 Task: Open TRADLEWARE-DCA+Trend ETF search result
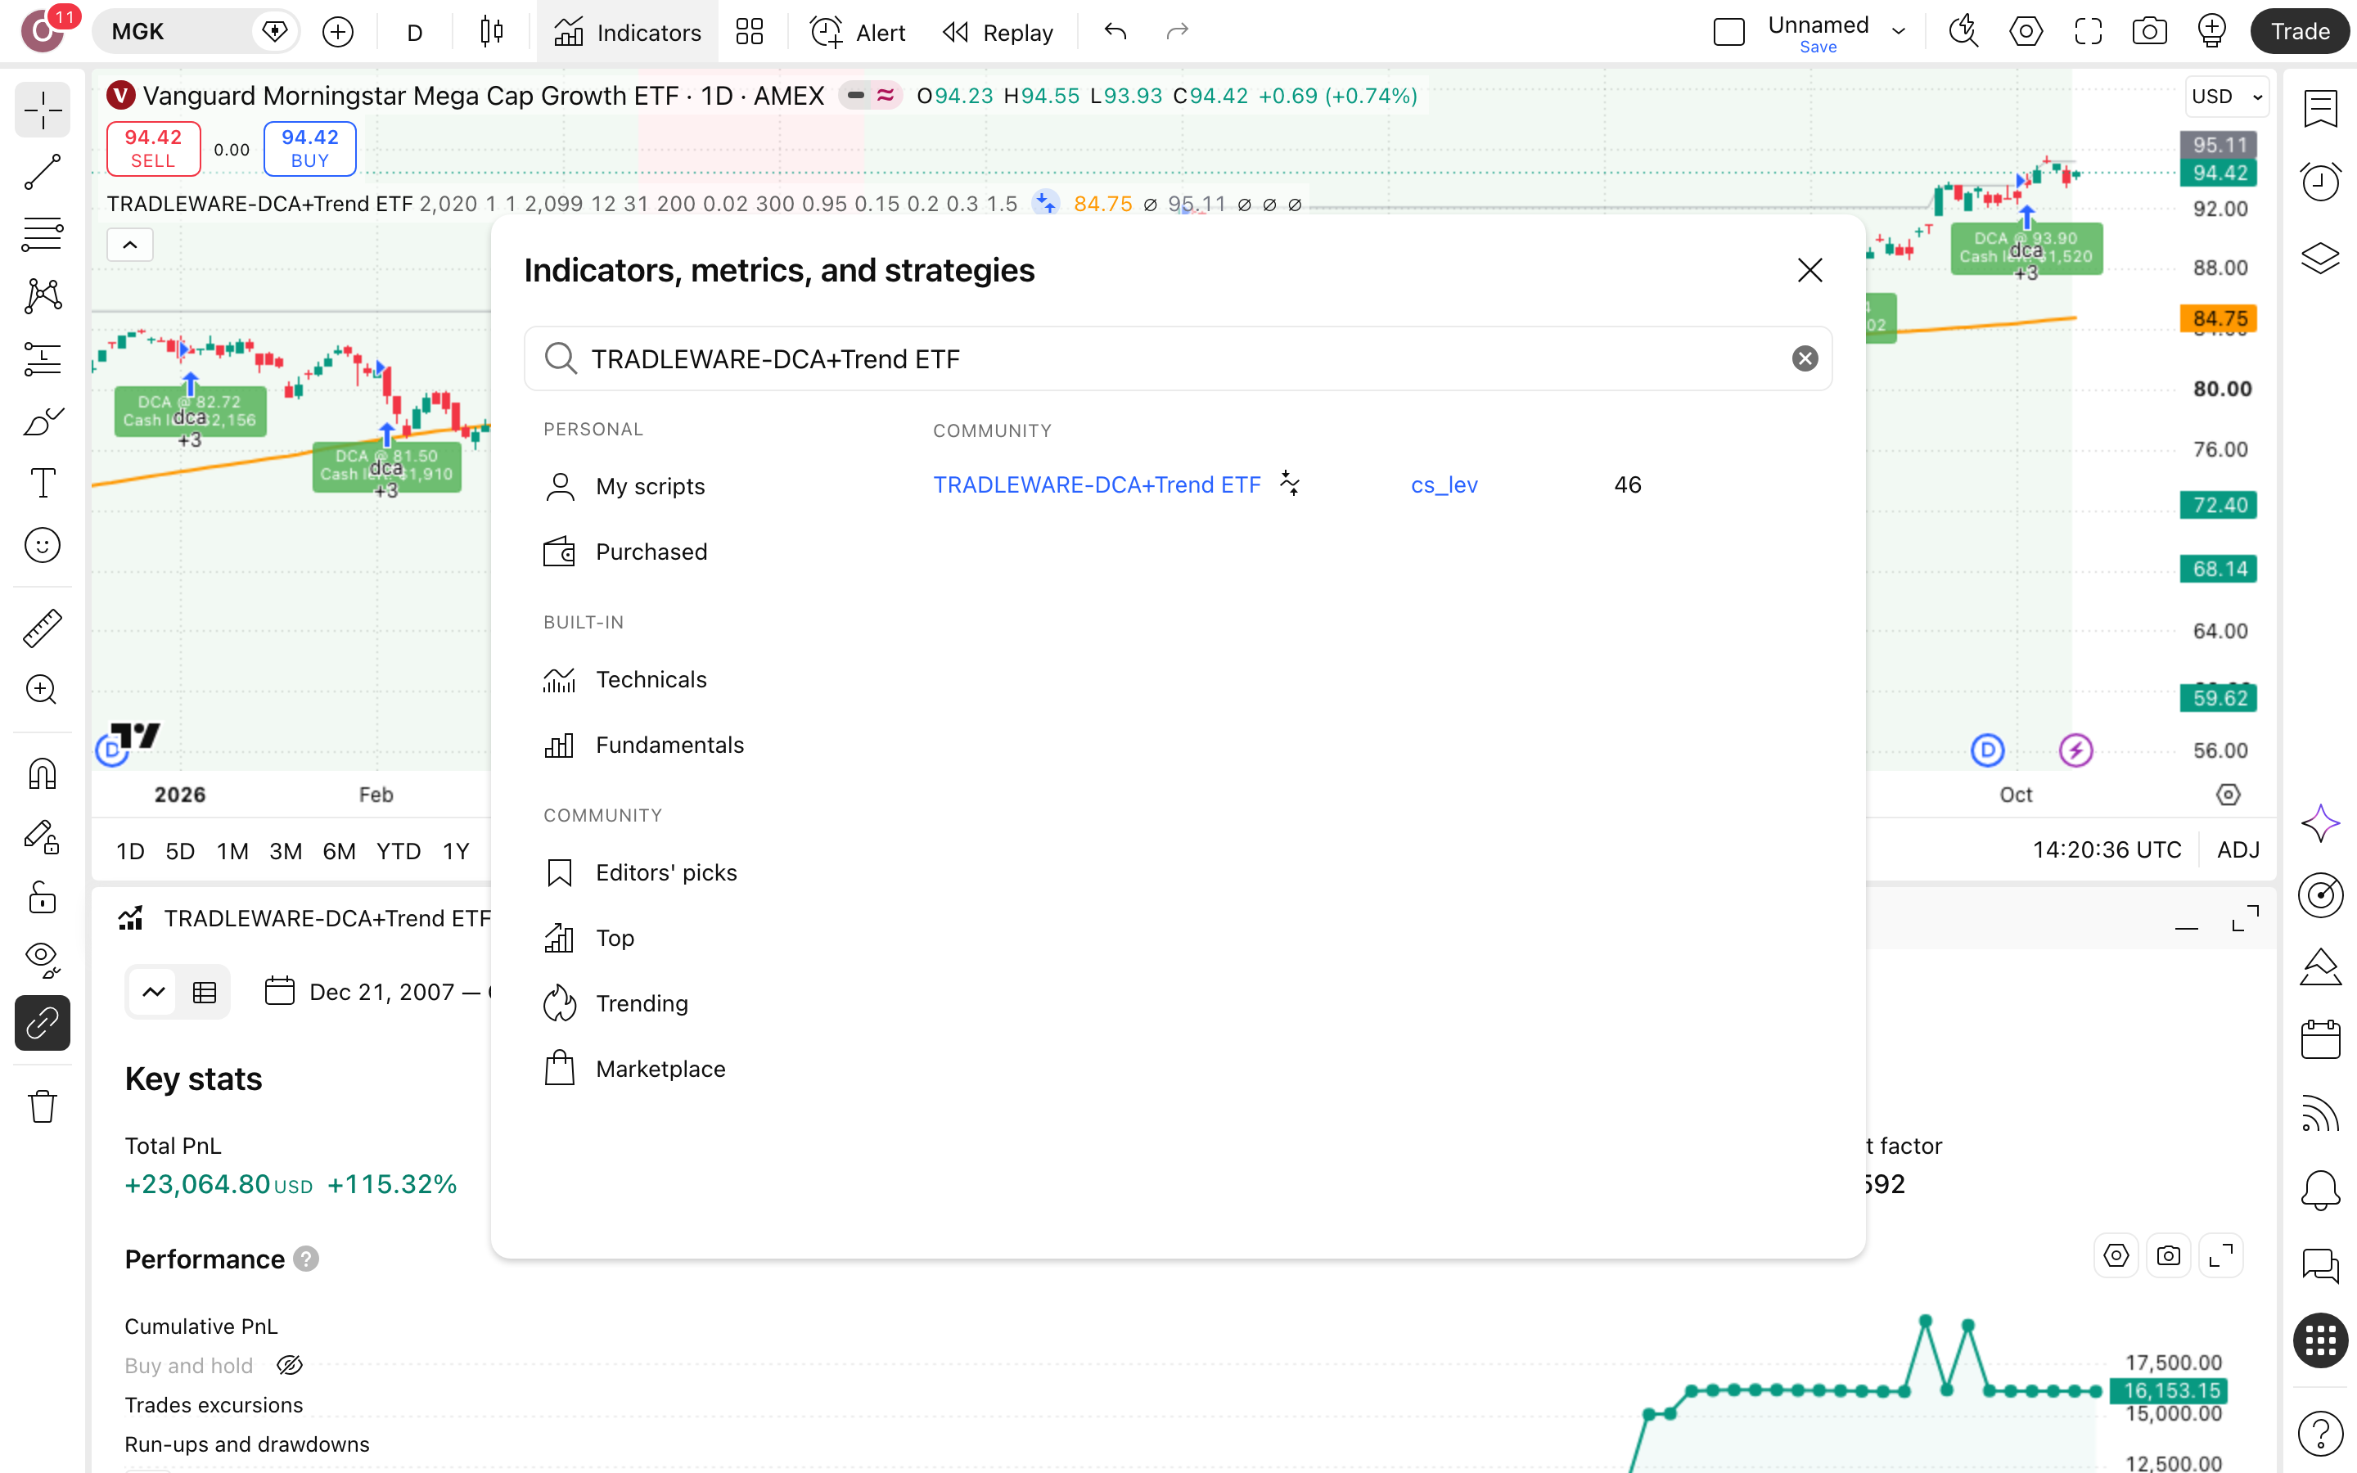[1097, 485]
